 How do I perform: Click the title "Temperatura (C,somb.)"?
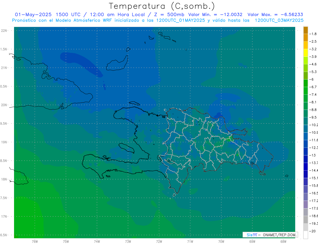pos(162,6)
